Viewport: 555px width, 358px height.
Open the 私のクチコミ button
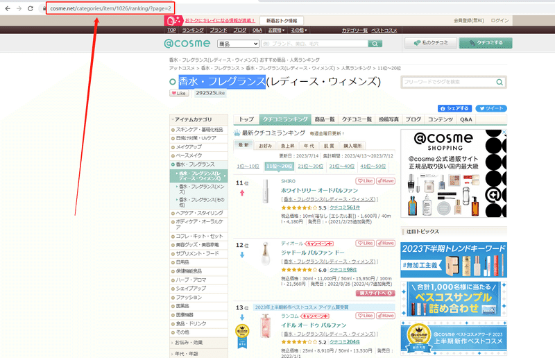431,43
